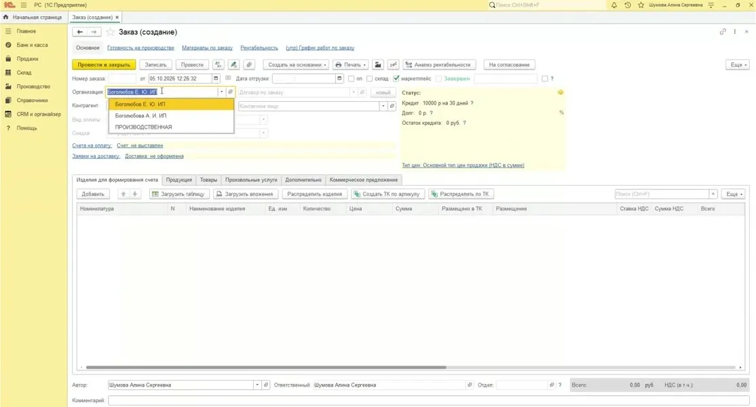Click the Записать button
The height and width of the screenshot is (407, 756).
[155, 64]
